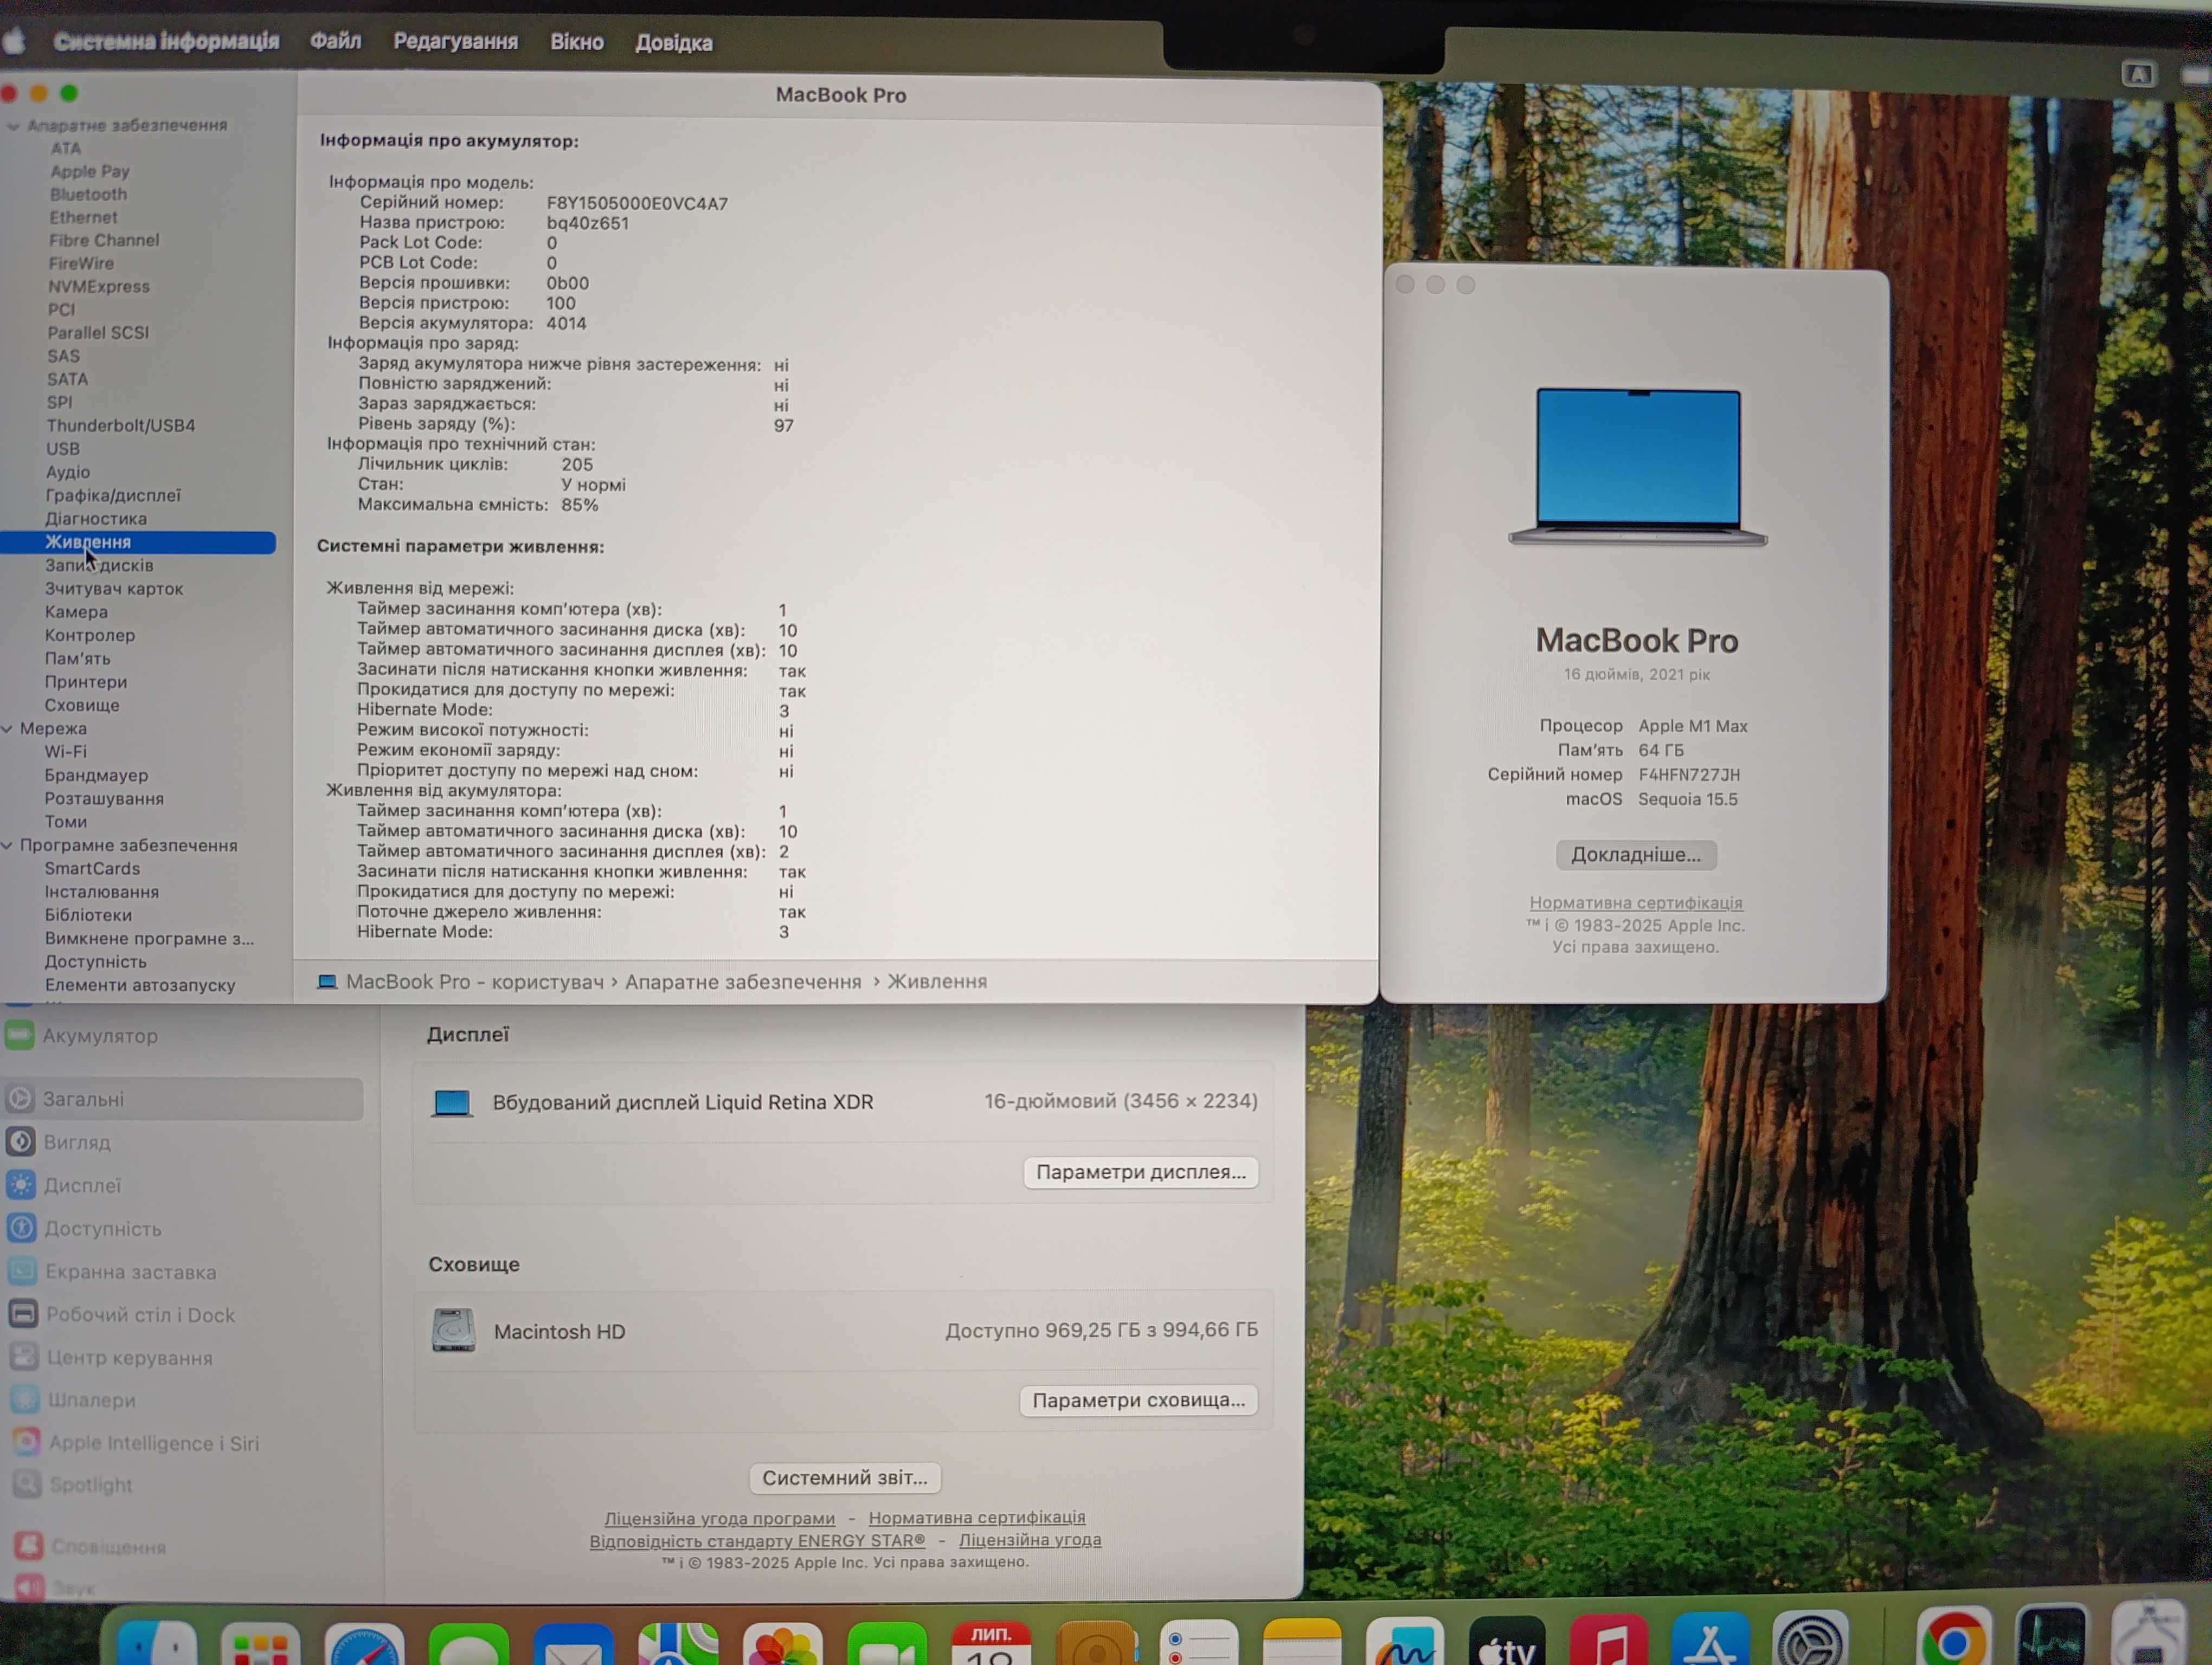This screenshot has width=2212, height=1665.
Task: Open the Системна інформація app menu
Action: tap(166, 41)
